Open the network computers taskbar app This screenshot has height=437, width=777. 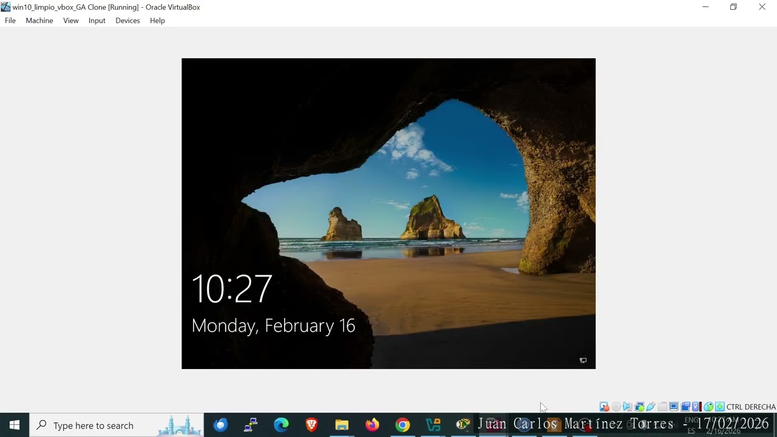(251, 425)
